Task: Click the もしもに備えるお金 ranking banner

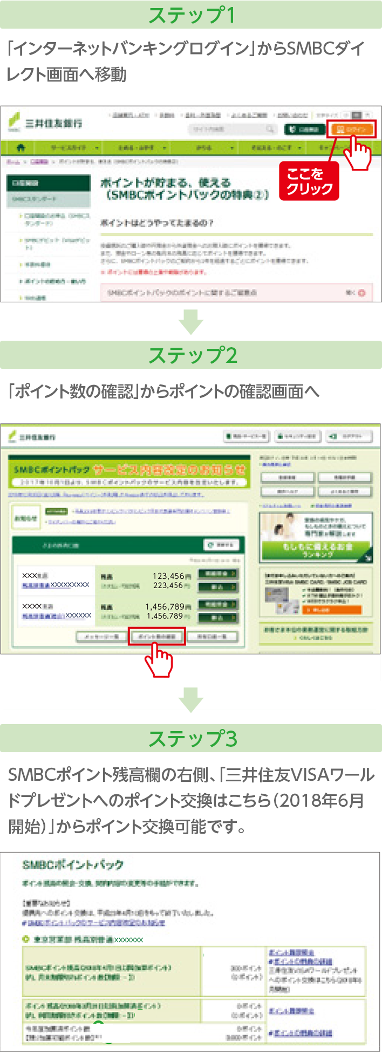Action: [x=316, y=537]
